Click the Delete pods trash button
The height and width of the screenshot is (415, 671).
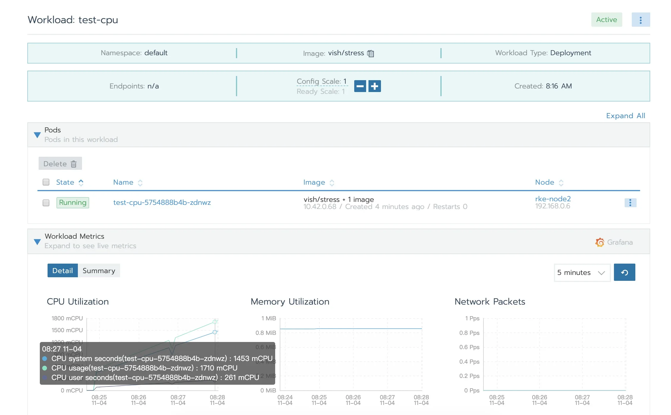[x=60, y=164]
